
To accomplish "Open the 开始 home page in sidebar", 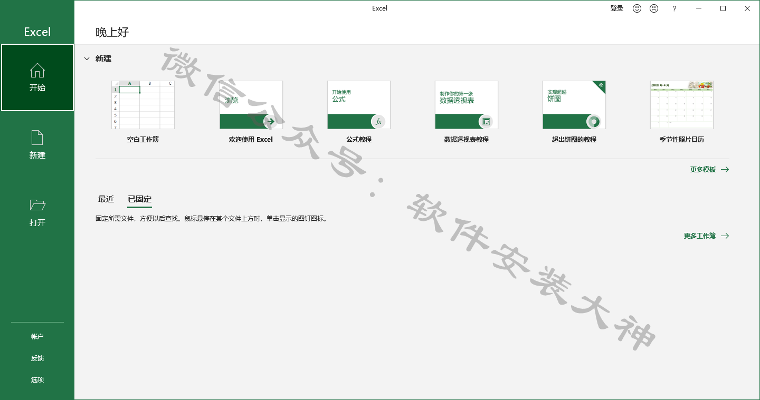I will (37, 77).
